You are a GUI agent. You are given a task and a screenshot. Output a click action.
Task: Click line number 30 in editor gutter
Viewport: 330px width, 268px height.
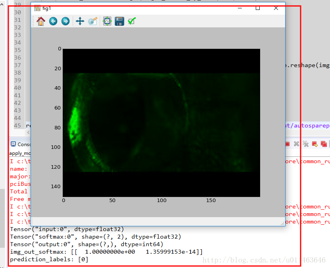tap(17, 12)
